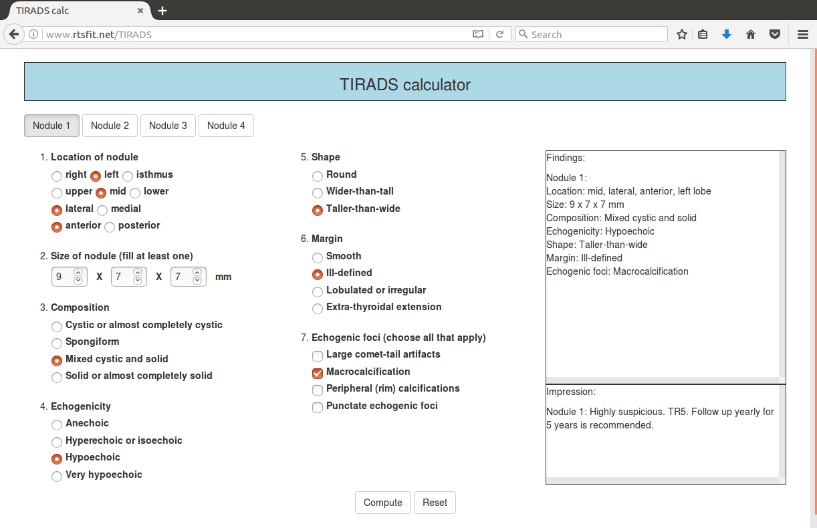Toggle reader view icon in address bar
This screenshot has height=528, width=817.
click(478, 34)
